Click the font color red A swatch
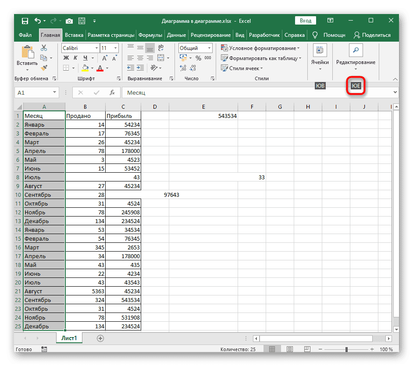413x366 pixels. [x=100, y=68]
